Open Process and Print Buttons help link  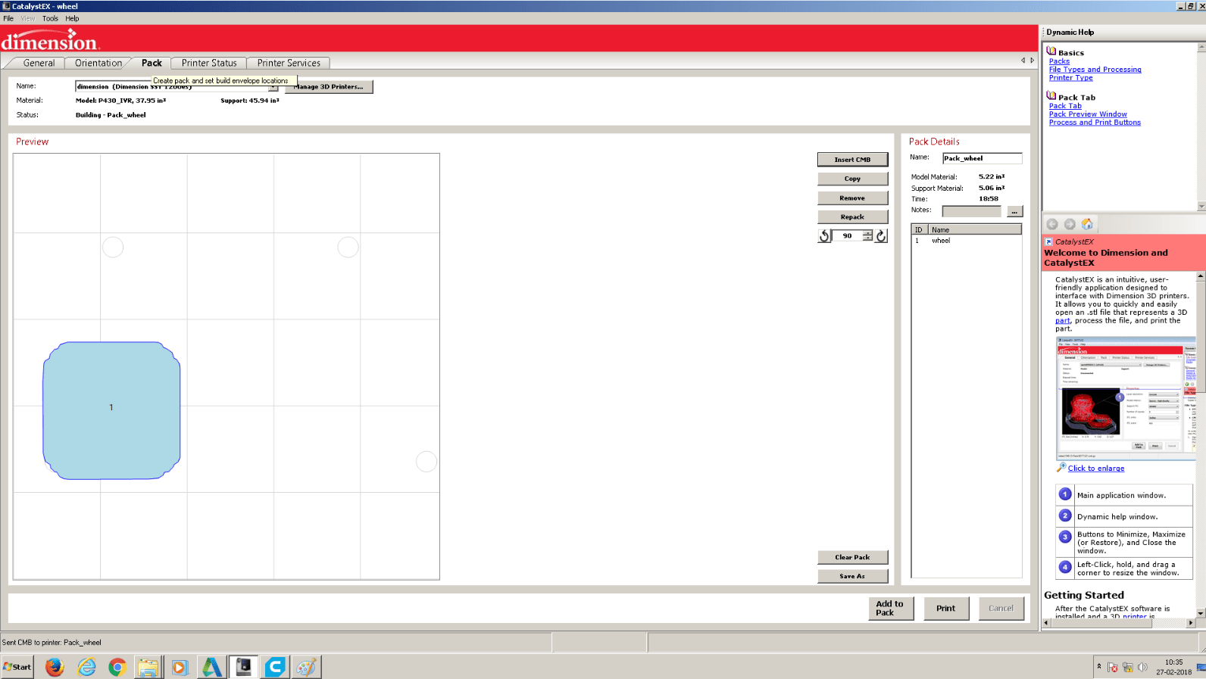(x=1095, y=123)
